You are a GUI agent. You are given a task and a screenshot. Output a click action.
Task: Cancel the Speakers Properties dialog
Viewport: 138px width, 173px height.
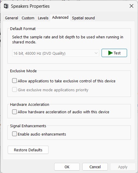coord(95,167)
